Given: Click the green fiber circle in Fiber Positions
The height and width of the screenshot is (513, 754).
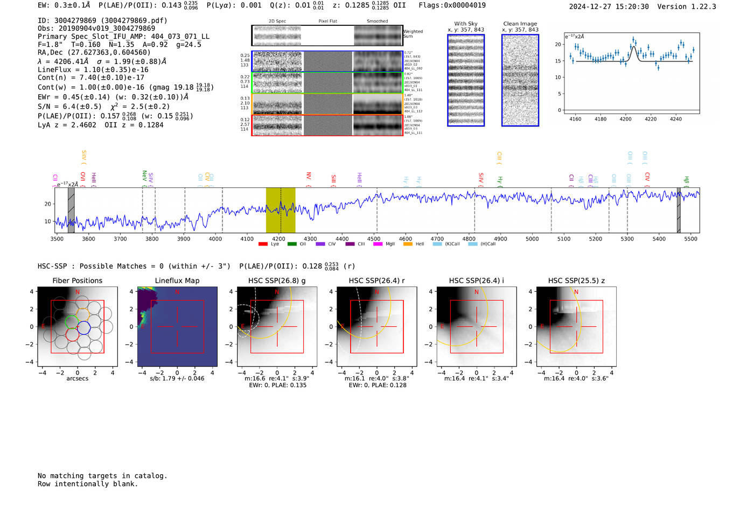Looking at the screenshot, I should pyautogui.click(x=72, y=323).
